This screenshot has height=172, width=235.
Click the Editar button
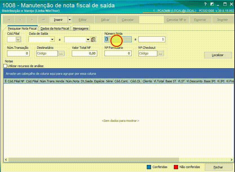coord(83,20)
